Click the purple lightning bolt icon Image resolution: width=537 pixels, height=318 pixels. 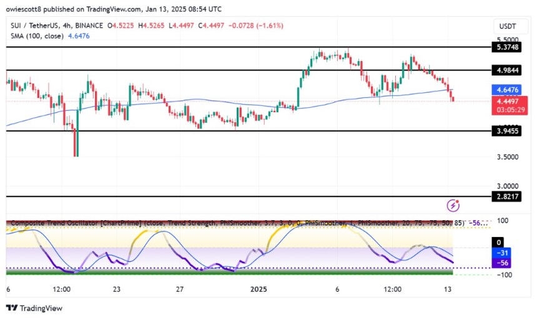(453, 206)
